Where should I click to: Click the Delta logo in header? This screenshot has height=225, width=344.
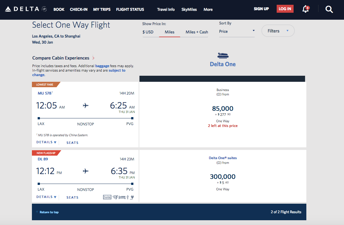(26, 9)
